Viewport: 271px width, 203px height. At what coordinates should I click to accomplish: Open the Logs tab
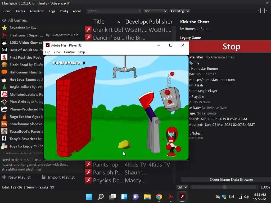click(52, 11)
